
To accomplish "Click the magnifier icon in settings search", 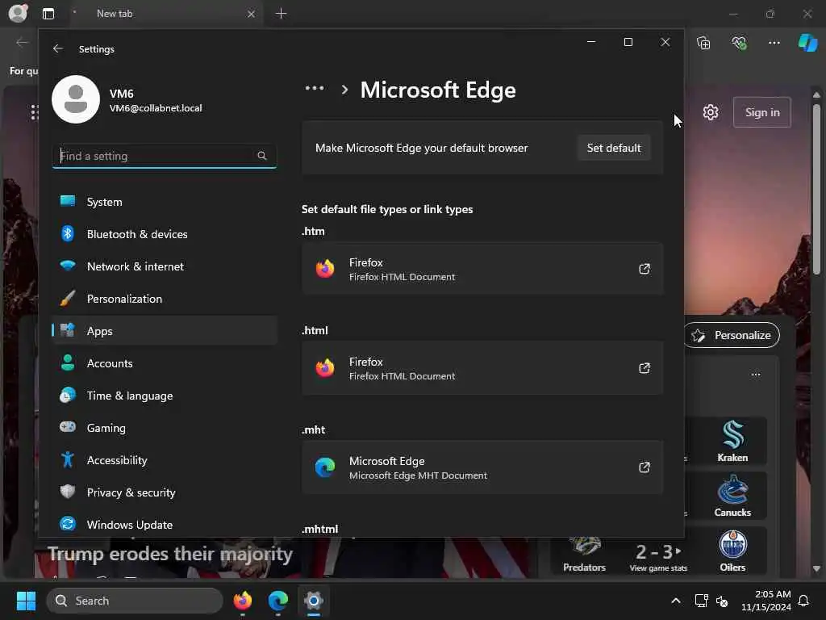I will coord(262,156).
